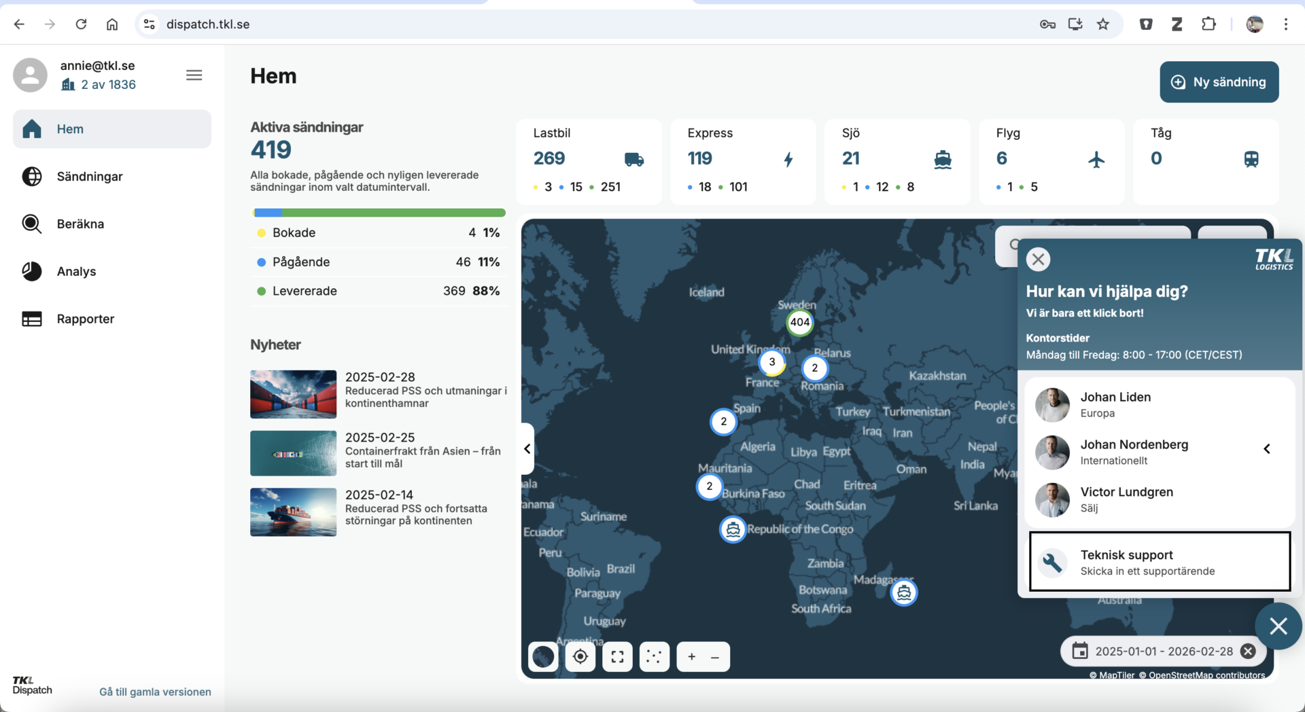Expand the chevron next to Johan Nordenberg

point(1266,448)
